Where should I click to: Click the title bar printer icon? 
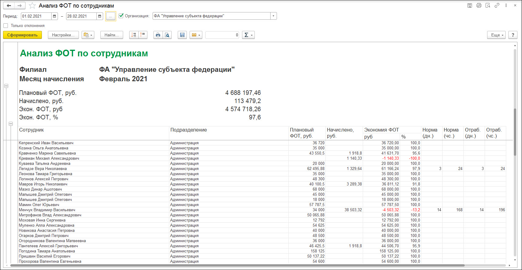point(479,5)
